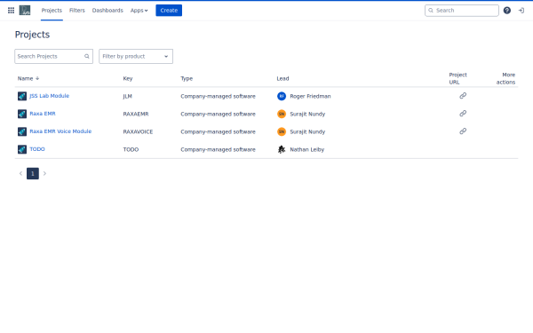Open project URL link for Raxa EMR Voice Module
The image size is (533, 333).
(463, 131)
